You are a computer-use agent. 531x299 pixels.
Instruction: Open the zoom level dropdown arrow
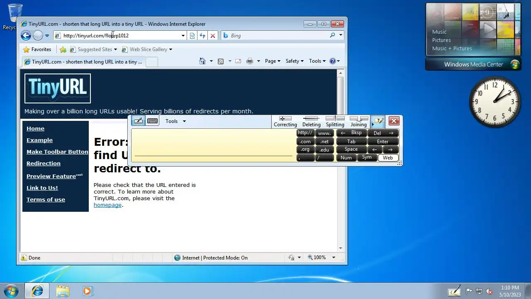pyautogui.click(x=334, y=257)
